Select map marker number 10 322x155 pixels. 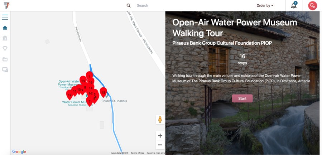pyautogui.click(x=79, y=89)
